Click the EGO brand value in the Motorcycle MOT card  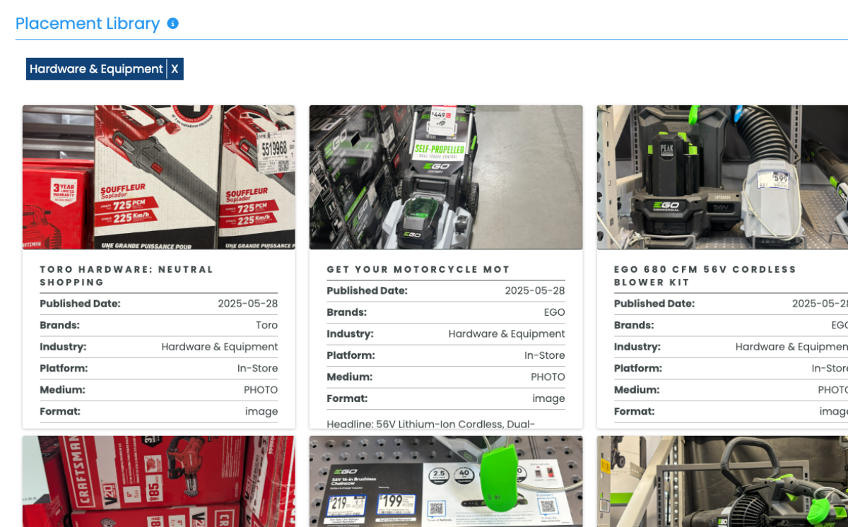(554, 312)
